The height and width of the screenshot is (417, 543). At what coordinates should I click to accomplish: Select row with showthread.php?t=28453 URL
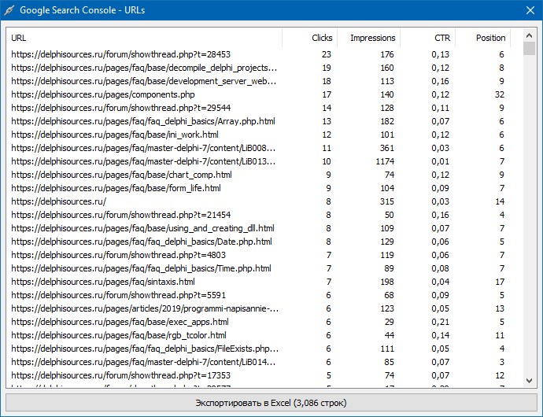[120, 54]
